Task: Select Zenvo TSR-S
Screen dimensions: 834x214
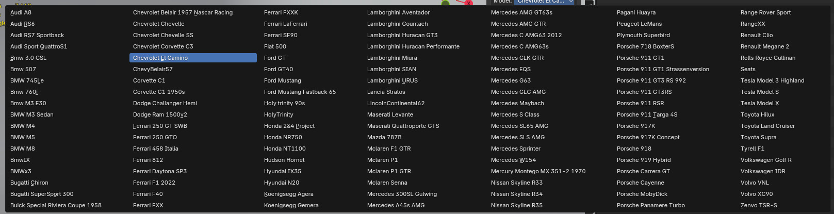Action: pos(759,205)
